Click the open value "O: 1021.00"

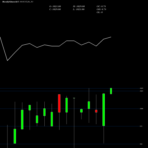[x=55, y=7]
